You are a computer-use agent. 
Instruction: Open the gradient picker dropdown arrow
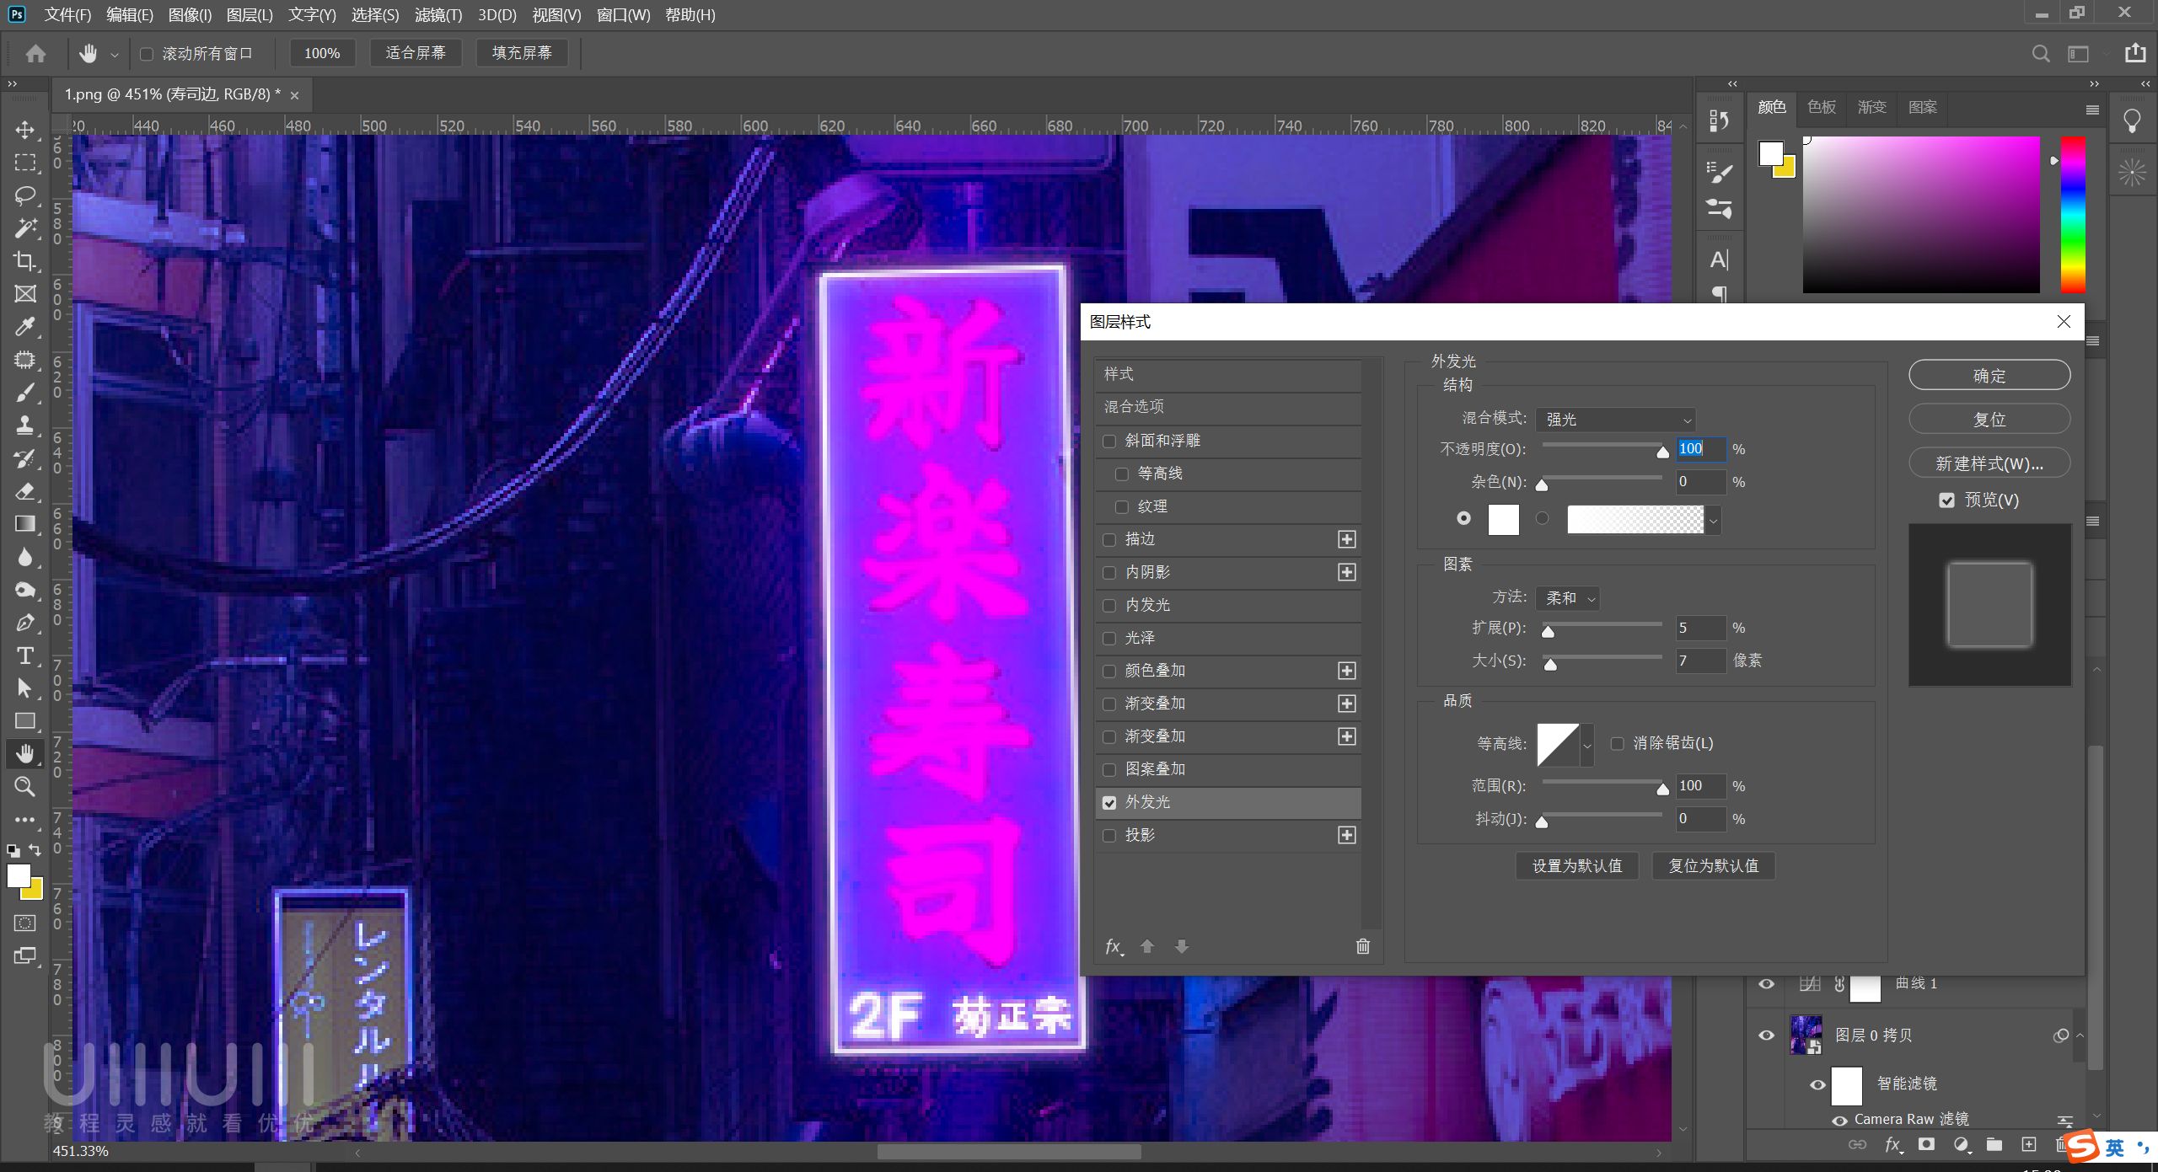[1712, 521]
